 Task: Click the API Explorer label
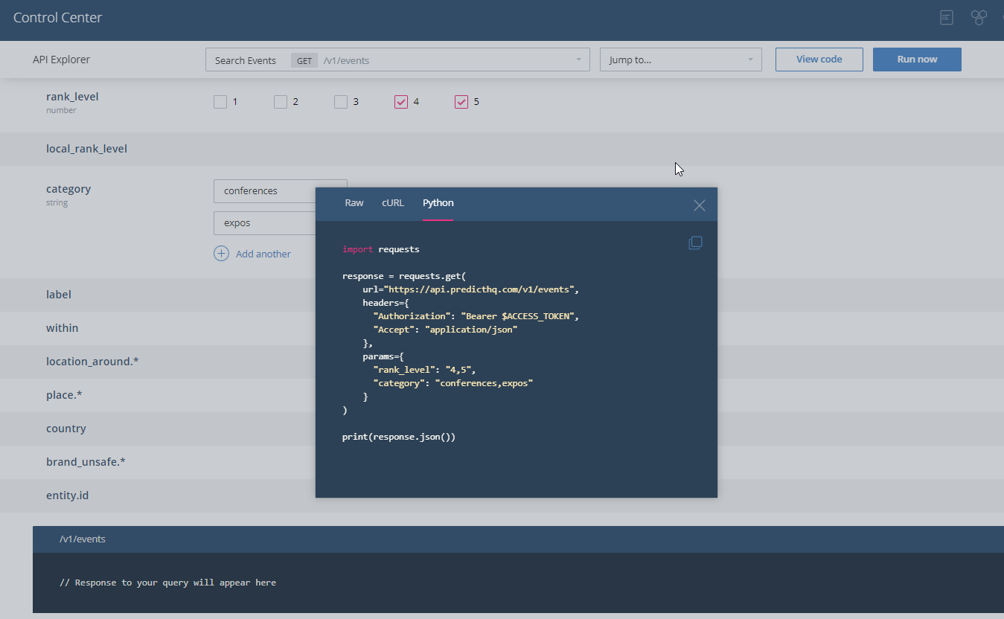tap(61, 60)
